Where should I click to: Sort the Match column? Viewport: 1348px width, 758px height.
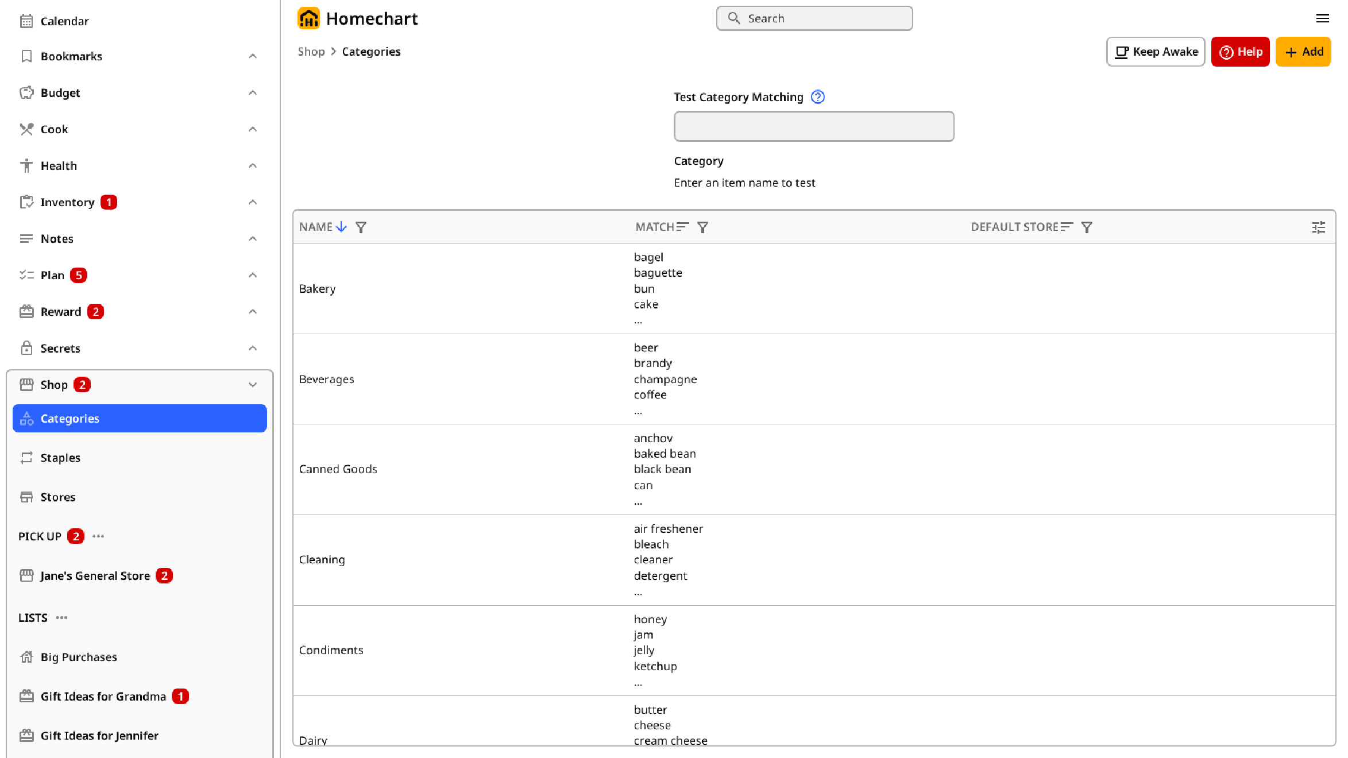[682, 227]
